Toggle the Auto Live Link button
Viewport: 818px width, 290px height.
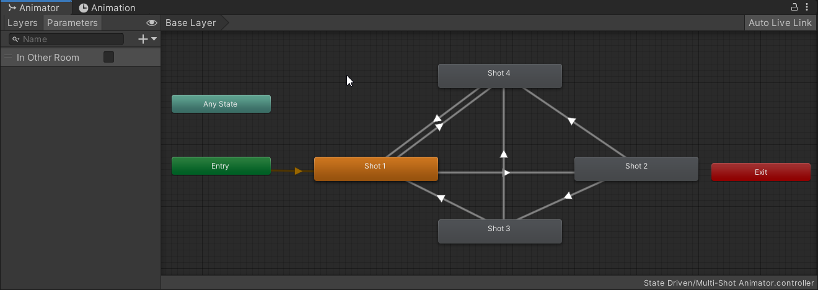(780, 23)
